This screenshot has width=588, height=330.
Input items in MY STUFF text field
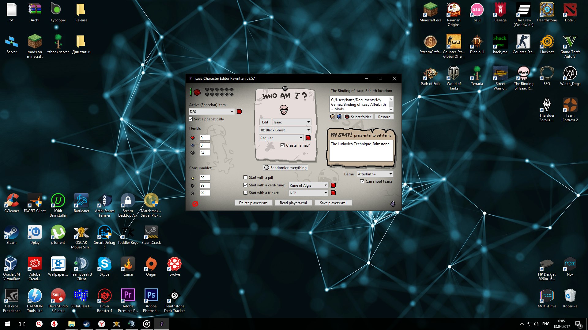tap(360, 149)
